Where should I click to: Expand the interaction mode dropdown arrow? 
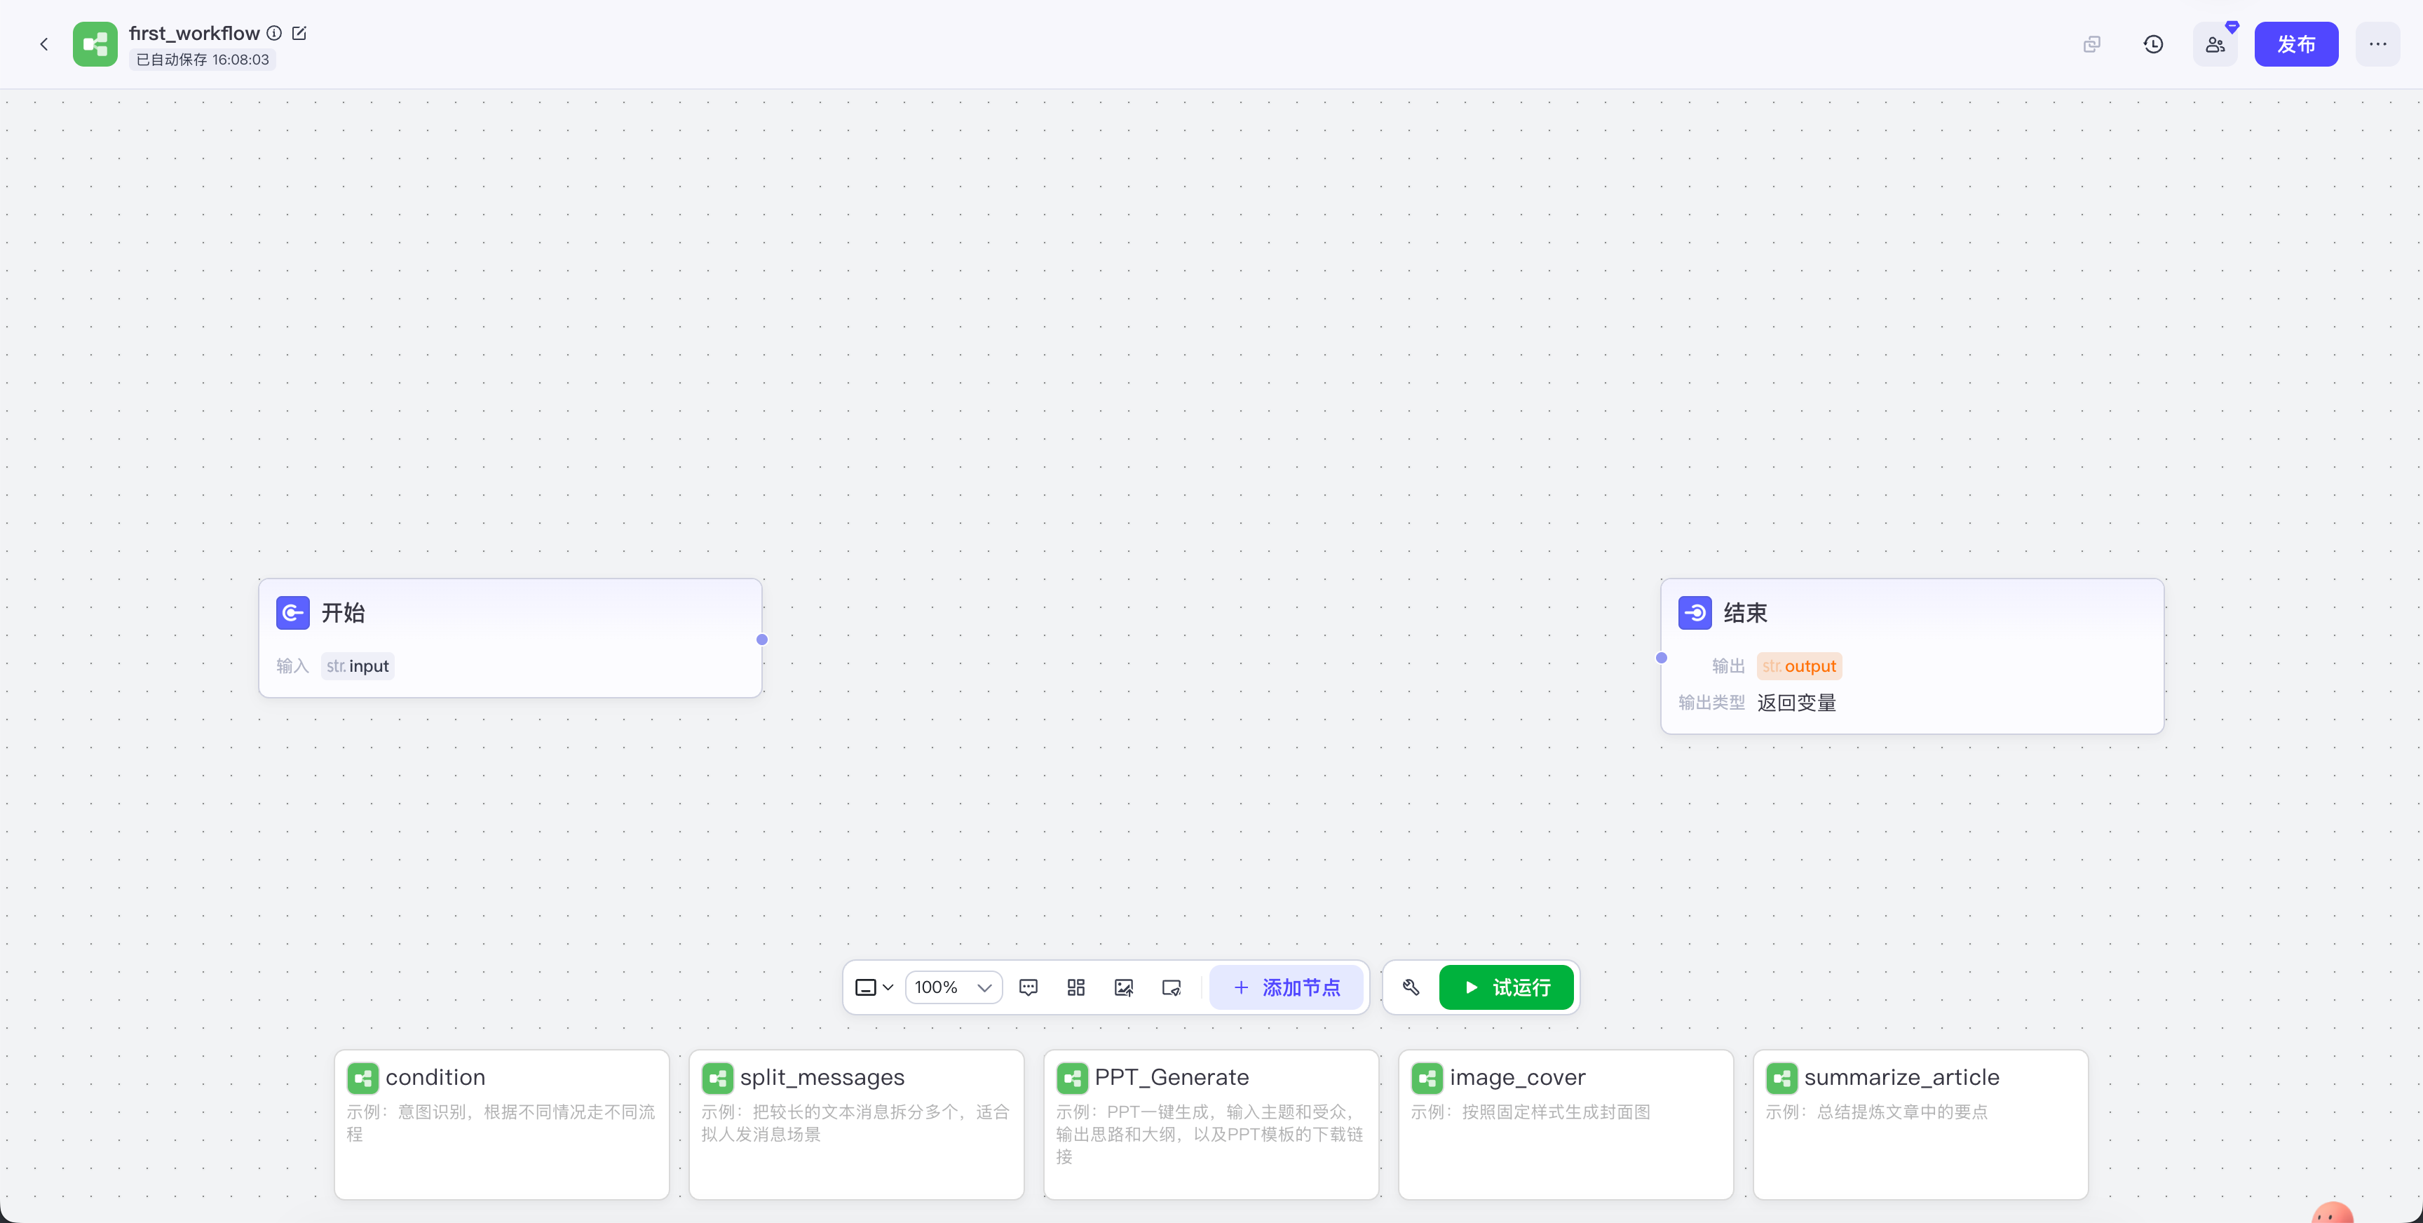pos(887,987)
